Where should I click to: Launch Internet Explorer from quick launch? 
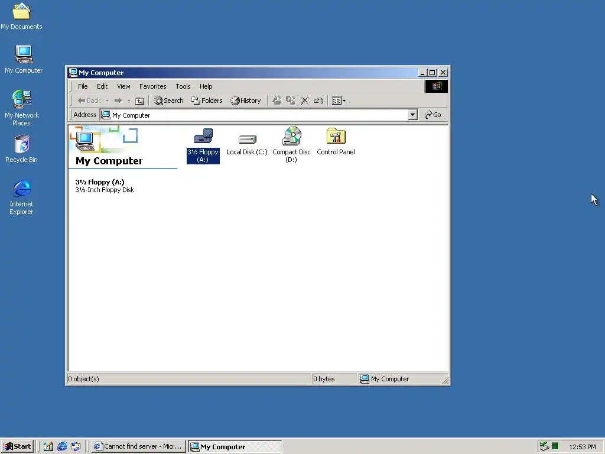point(62,446)
